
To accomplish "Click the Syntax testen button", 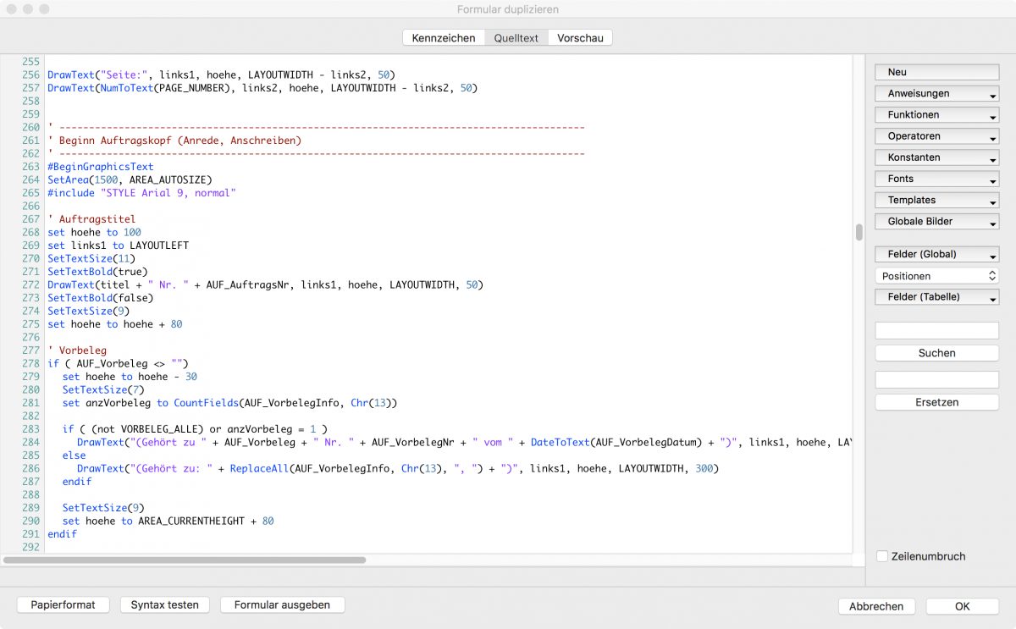I will click(x=164, y=605).
